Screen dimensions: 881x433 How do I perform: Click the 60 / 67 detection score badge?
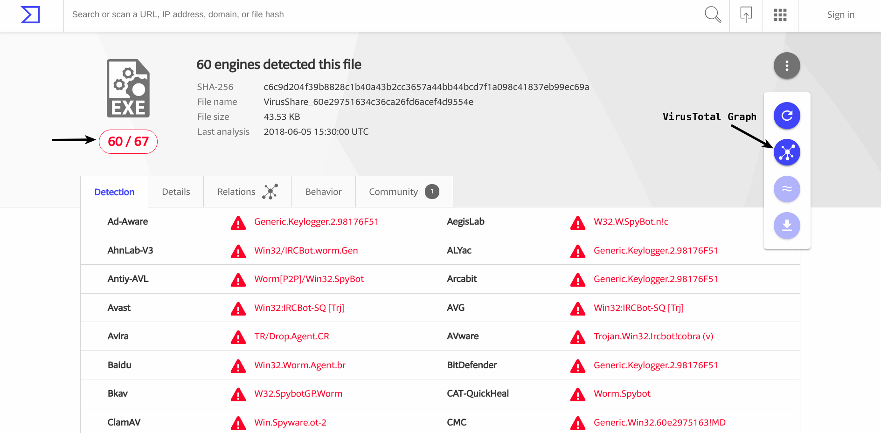tap(128, 142)
